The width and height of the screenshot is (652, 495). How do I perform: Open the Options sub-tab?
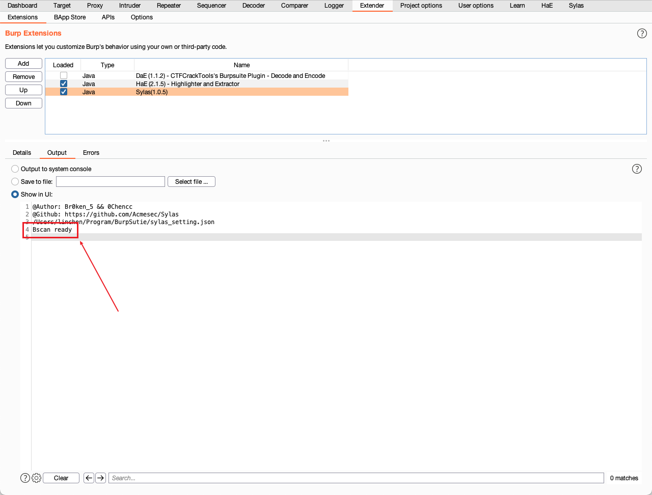pyautogui.click(x=142, y=17)
